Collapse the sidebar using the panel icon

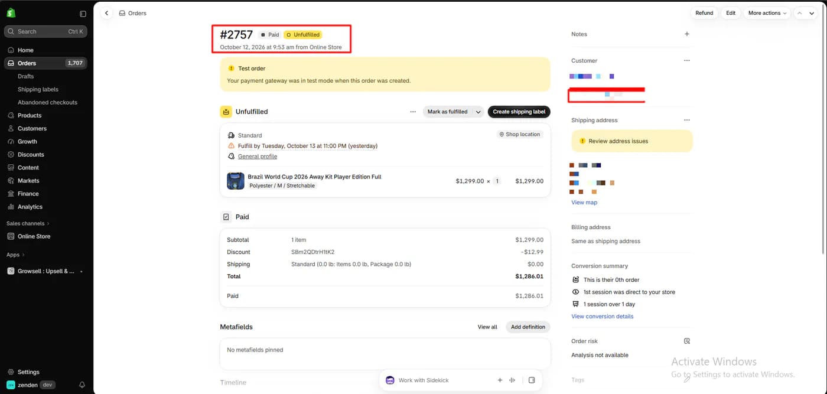[x=83, y=14]
